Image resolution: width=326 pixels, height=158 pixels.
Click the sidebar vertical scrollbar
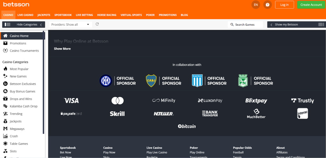pyautogui.click(x=44, y=95)
